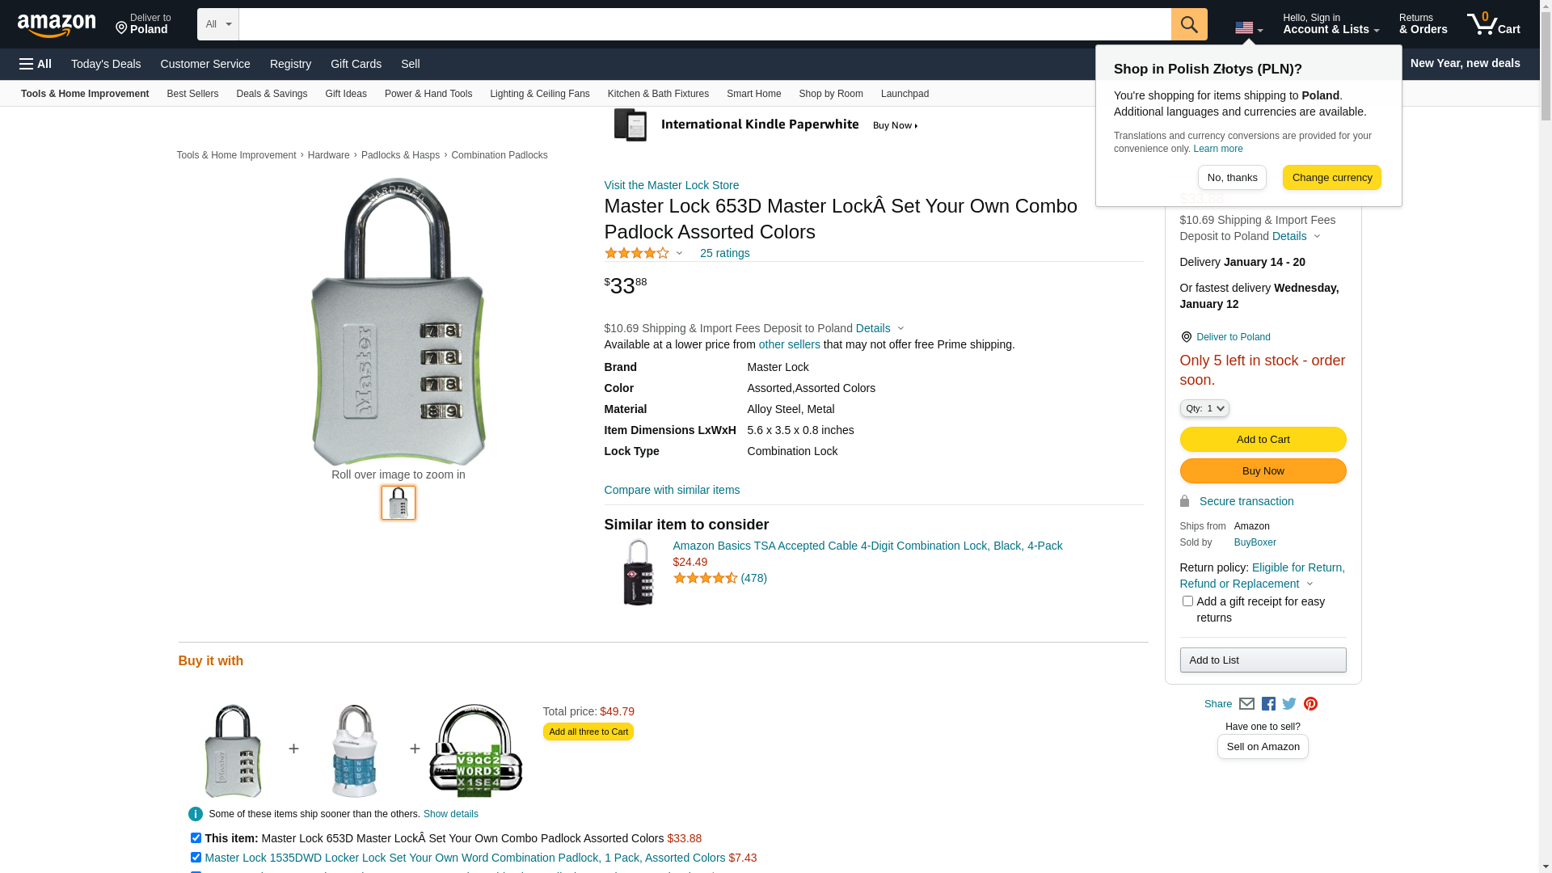Share the product on Pinterest
1552x873 pixels.
[1310, 704]
